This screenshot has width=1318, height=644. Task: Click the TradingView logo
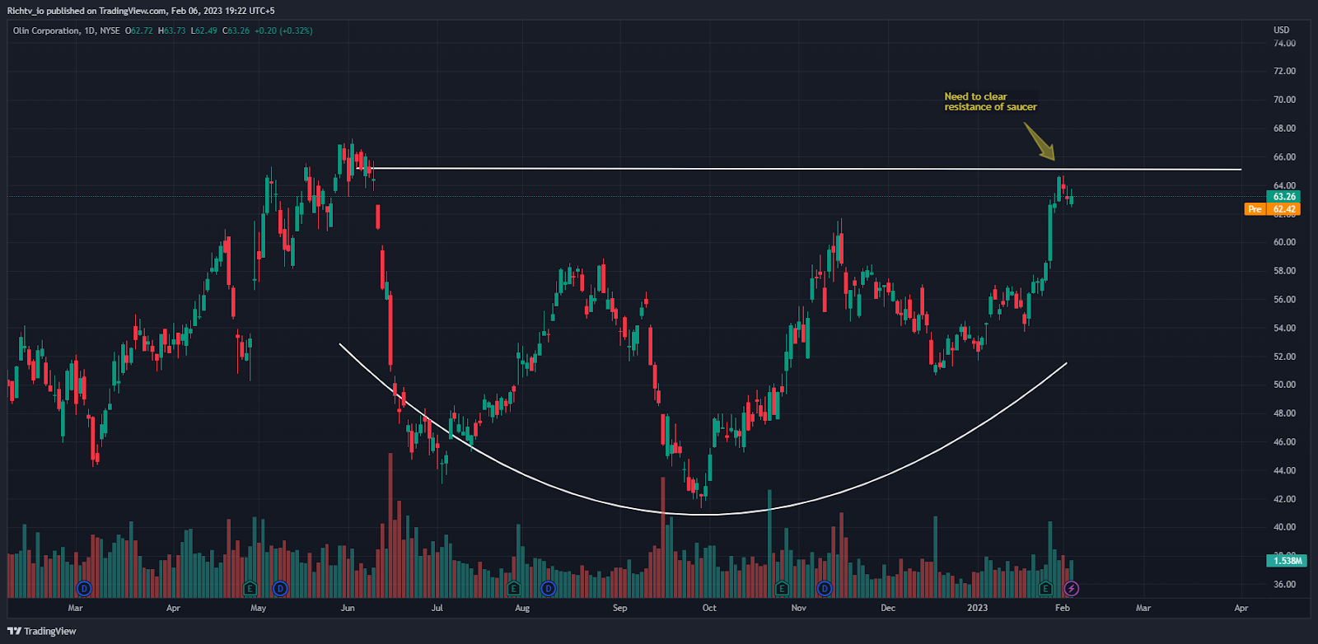tap(42, 631)
